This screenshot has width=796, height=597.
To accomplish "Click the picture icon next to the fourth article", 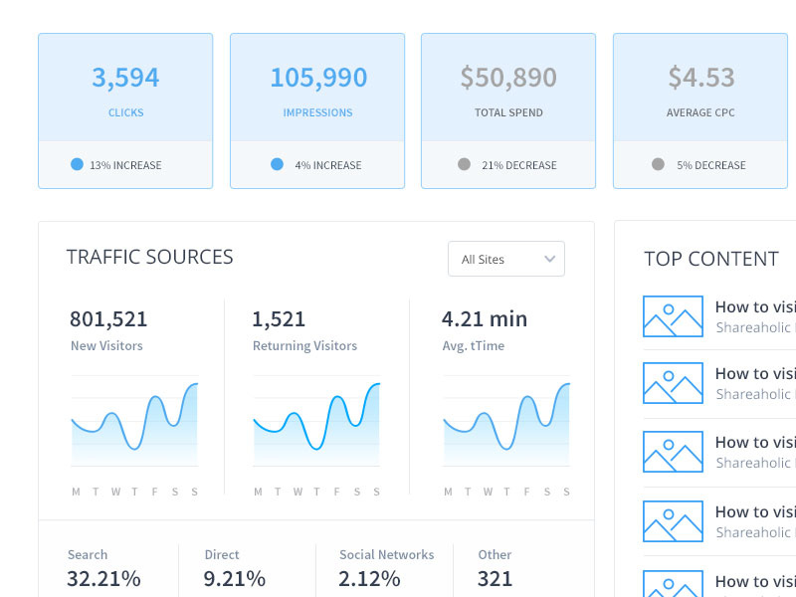I will click(673, 519).
